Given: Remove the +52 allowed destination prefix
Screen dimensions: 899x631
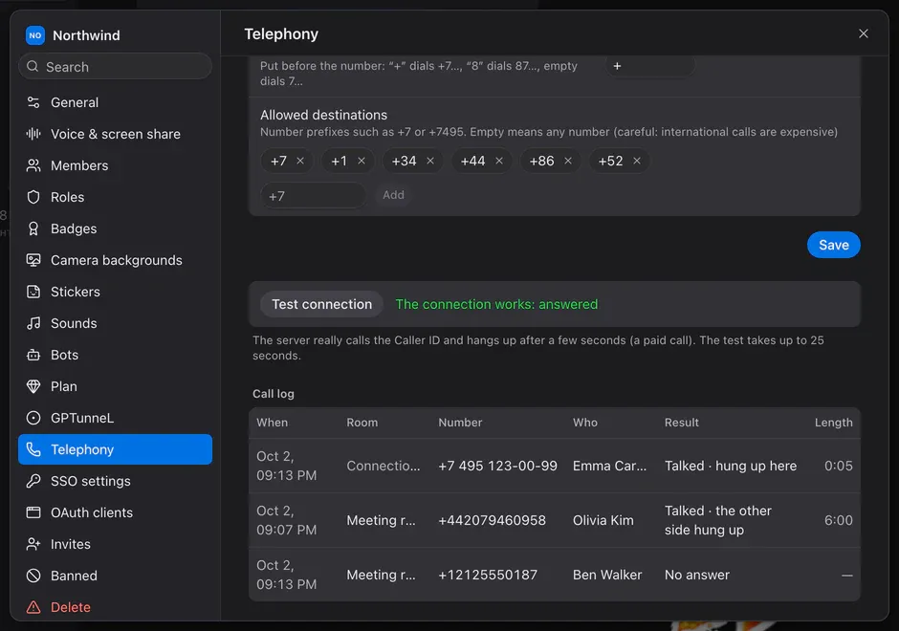Looking at the screenshot, I should tap(636, 161).
